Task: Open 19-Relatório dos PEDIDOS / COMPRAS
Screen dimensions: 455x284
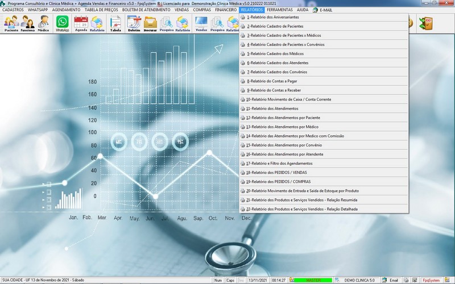Action: coord(324,182)
